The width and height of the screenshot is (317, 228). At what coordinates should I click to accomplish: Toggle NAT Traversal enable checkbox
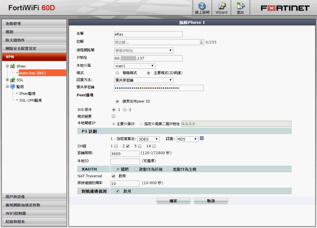[113, 176]
